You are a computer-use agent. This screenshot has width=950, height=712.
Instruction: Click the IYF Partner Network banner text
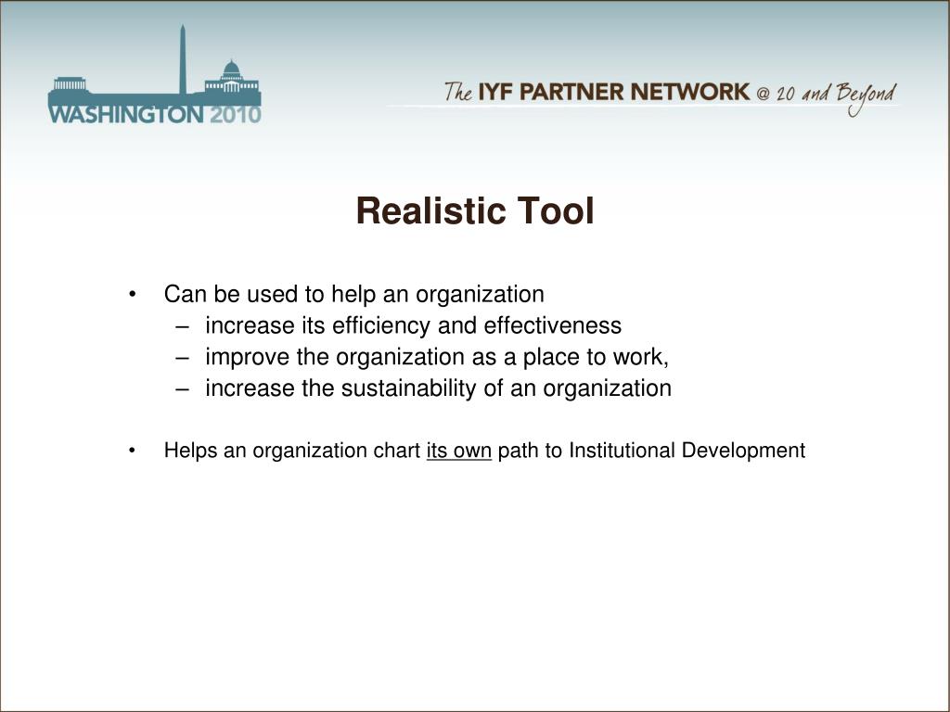[x=670, y=96]
